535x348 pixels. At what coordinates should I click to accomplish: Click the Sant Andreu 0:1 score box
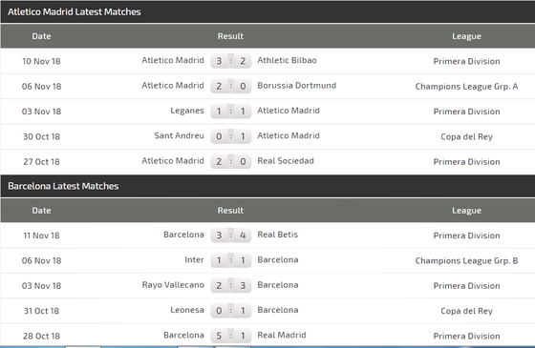231,136
